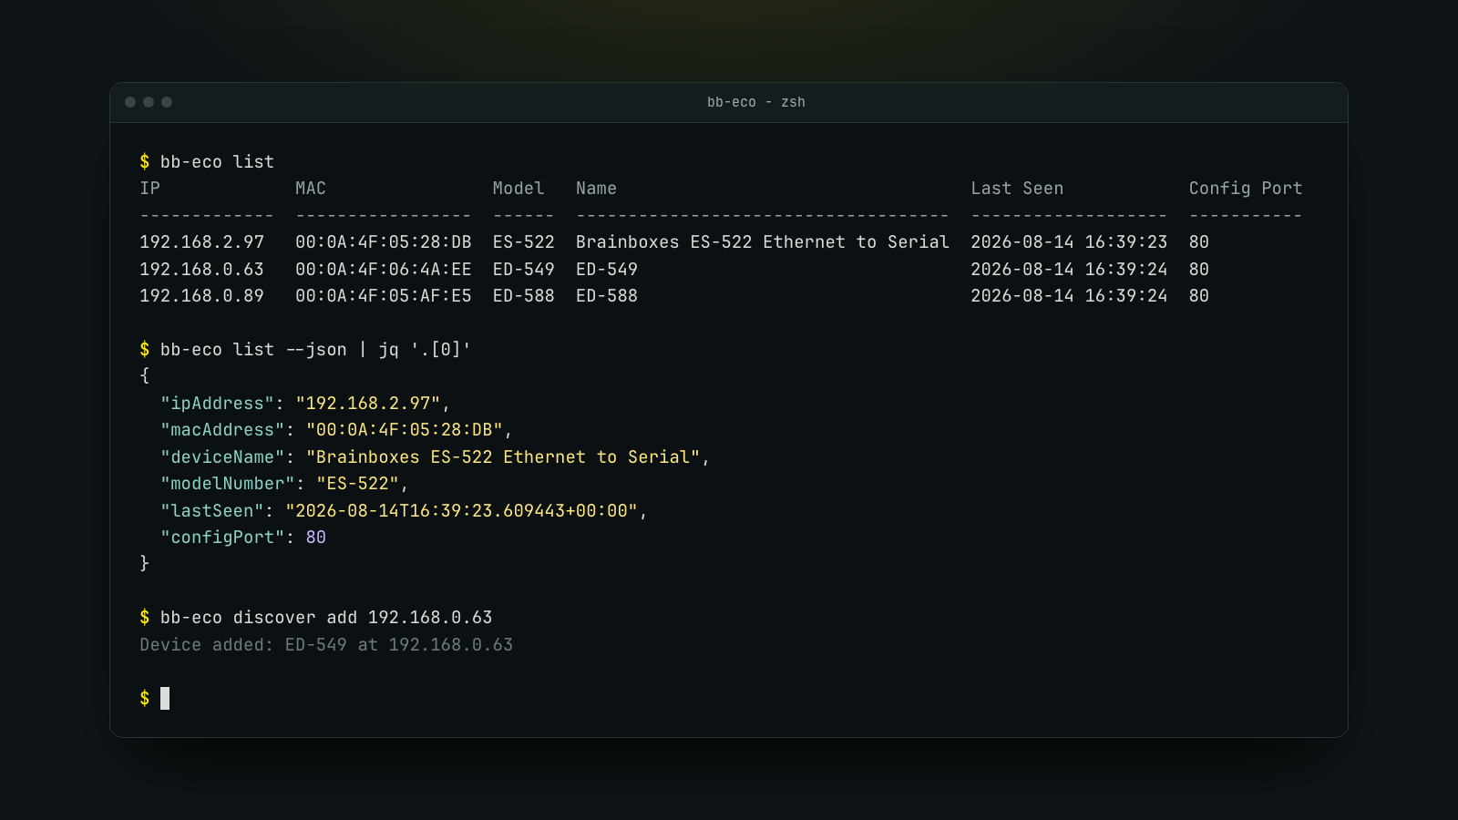This screenshot has height=820, width=1458.
Task: Click the "deviceName" JSON key
Action: tap(222, 457)
